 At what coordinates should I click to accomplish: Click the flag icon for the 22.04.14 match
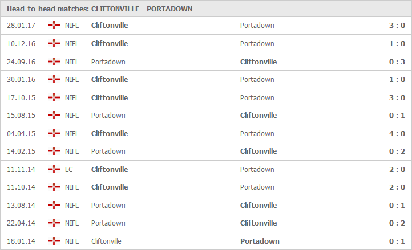pyautogui.click(x=54, y=223)
